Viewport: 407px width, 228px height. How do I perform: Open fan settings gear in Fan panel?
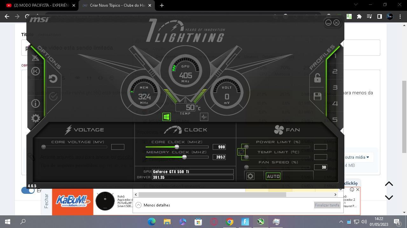251,176
